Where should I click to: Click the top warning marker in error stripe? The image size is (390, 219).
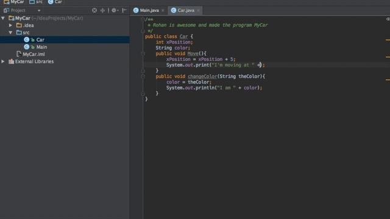click(388, 40)
